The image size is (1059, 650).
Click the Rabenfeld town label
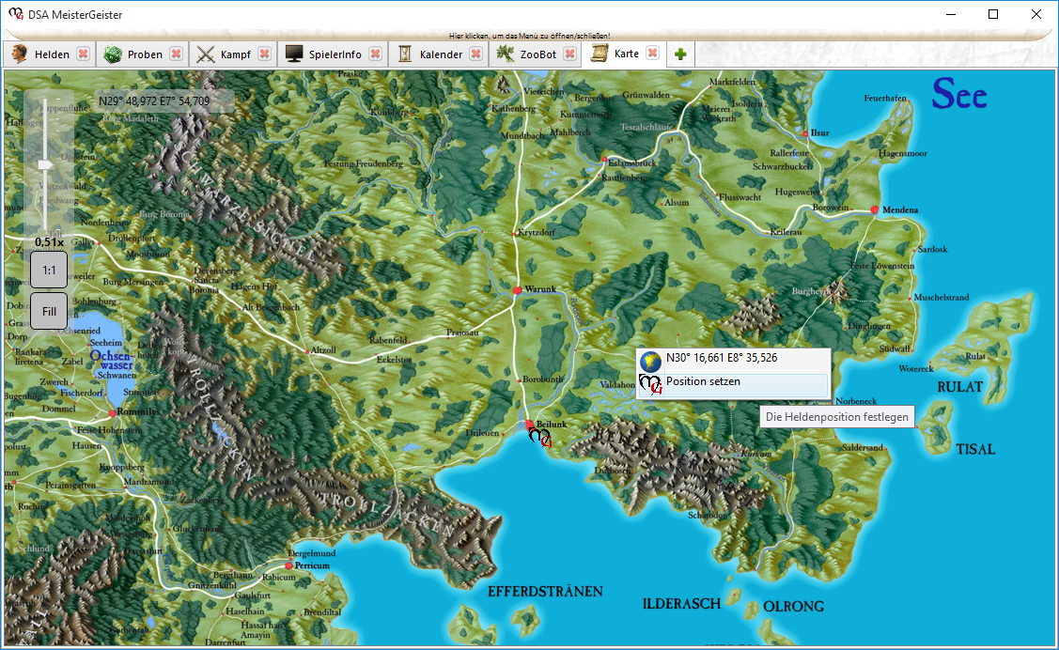pos(388,340)
